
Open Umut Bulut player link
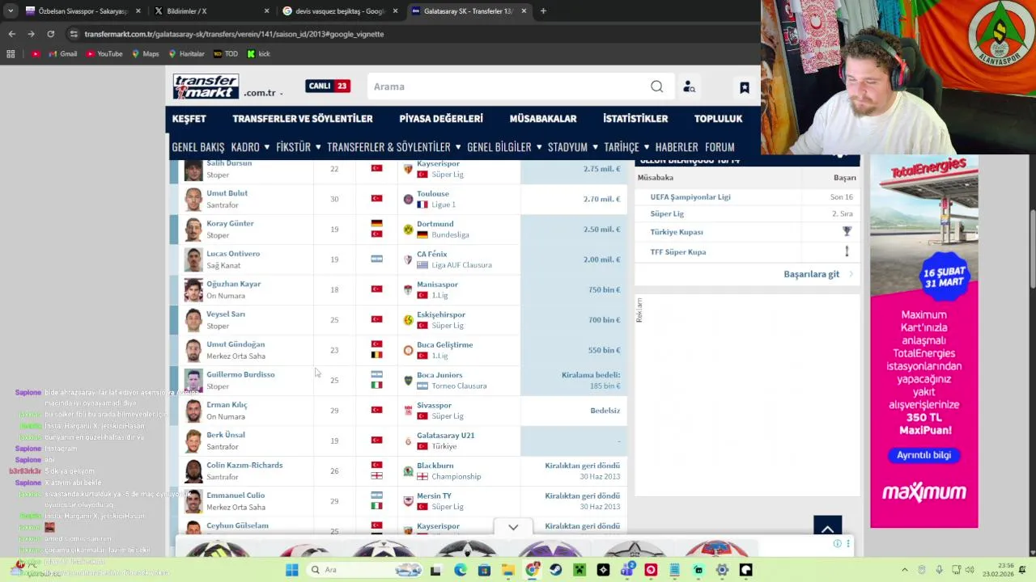227,193
